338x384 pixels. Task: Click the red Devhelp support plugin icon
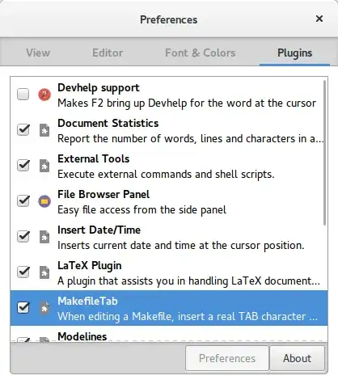44,95
